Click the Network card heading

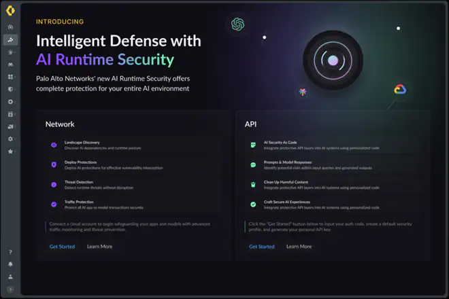tap(60, 124)
